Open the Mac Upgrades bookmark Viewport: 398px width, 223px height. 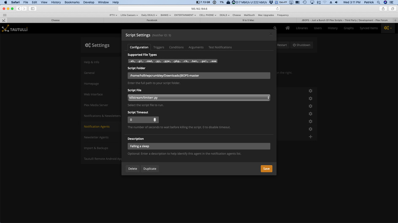pyautogui.click(x=266, y=15)
